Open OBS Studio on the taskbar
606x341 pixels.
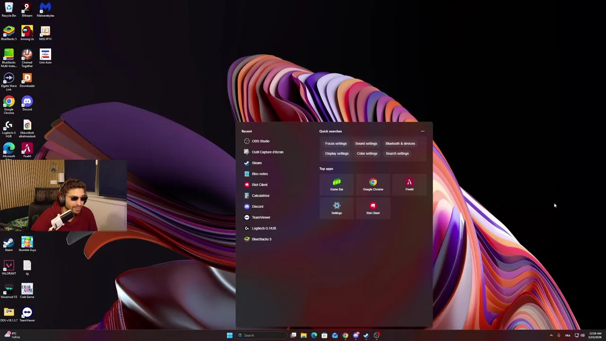pos(377,335)
